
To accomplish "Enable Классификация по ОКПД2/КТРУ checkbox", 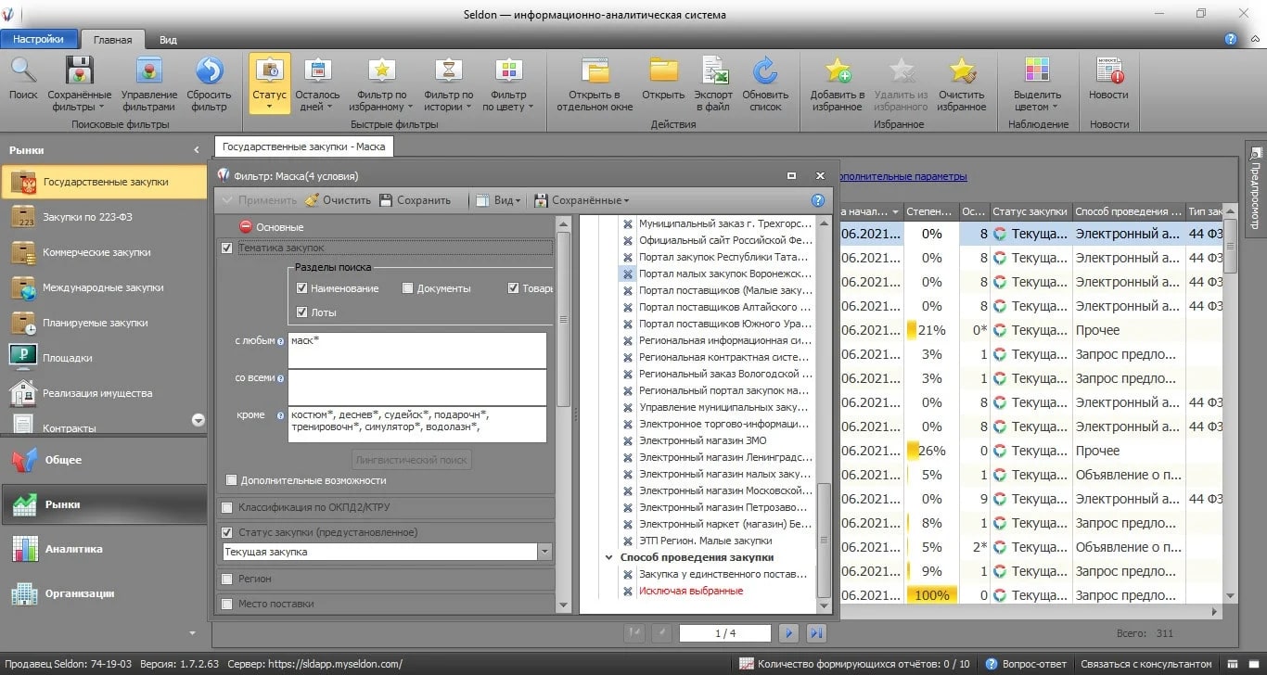I will [227, 507].
